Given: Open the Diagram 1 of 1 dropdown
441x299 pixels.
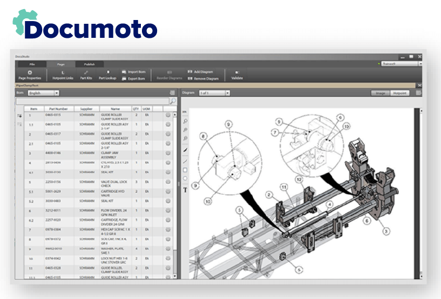Looking at the screenshot, I should pyautogui.click(x=215, y=93).
